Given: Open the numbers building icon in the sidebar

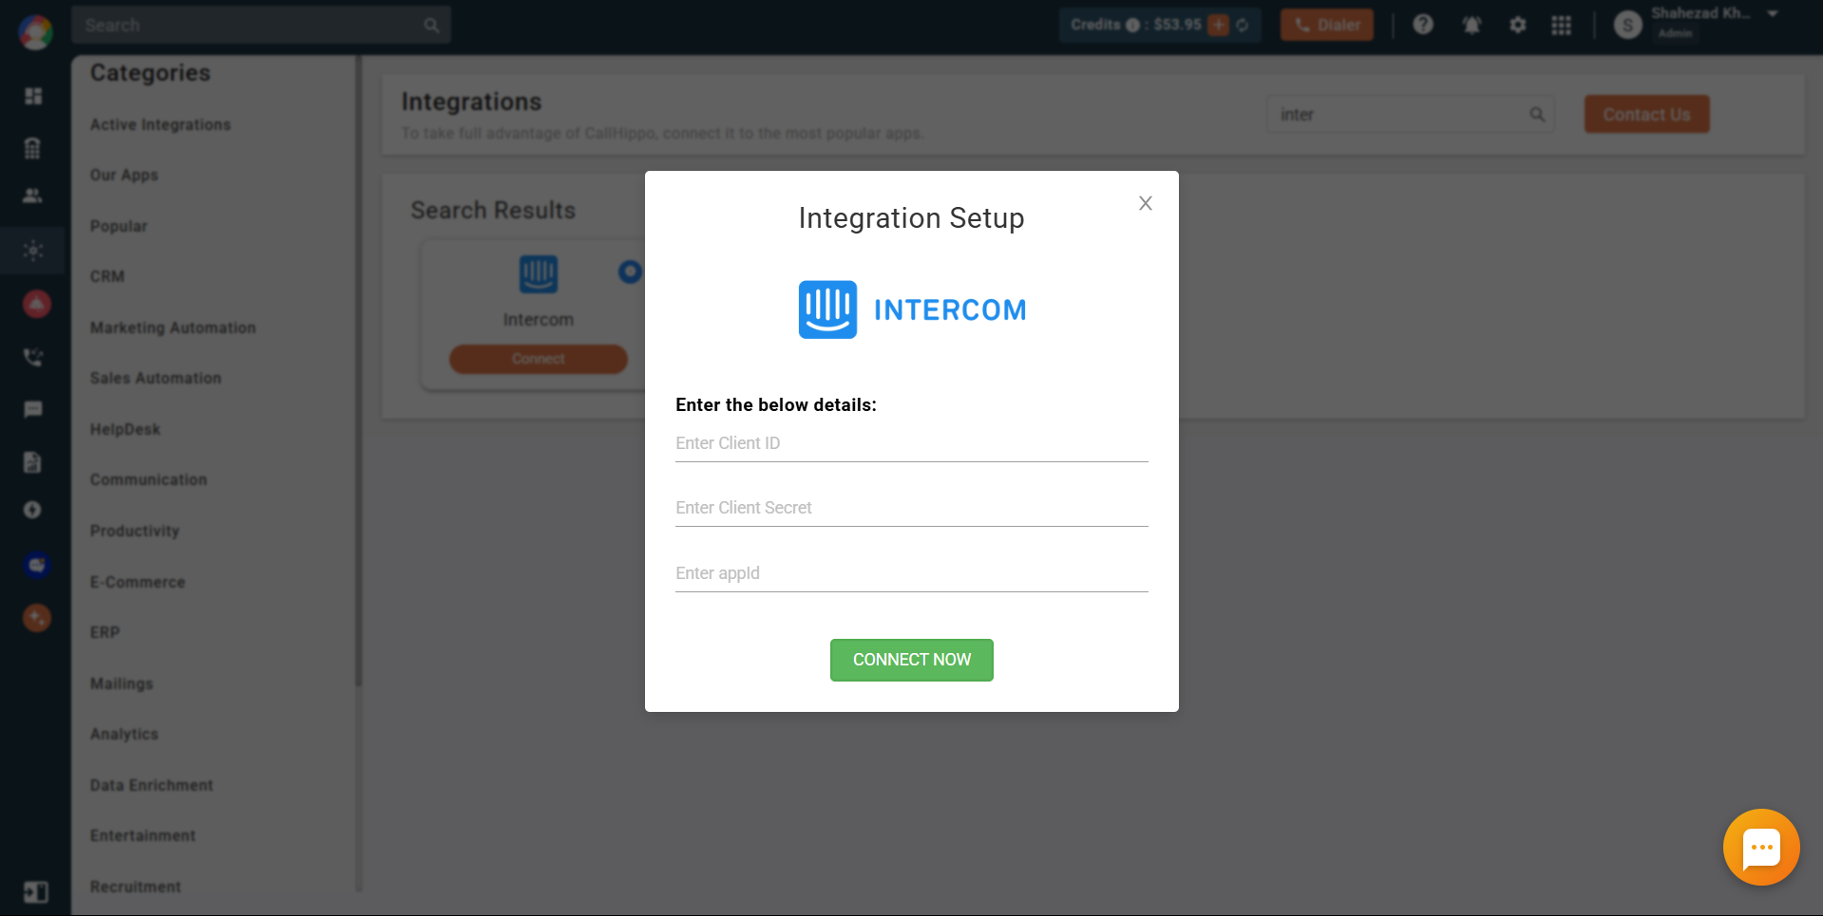Looking at the screenshot, I should click(33, 147).
